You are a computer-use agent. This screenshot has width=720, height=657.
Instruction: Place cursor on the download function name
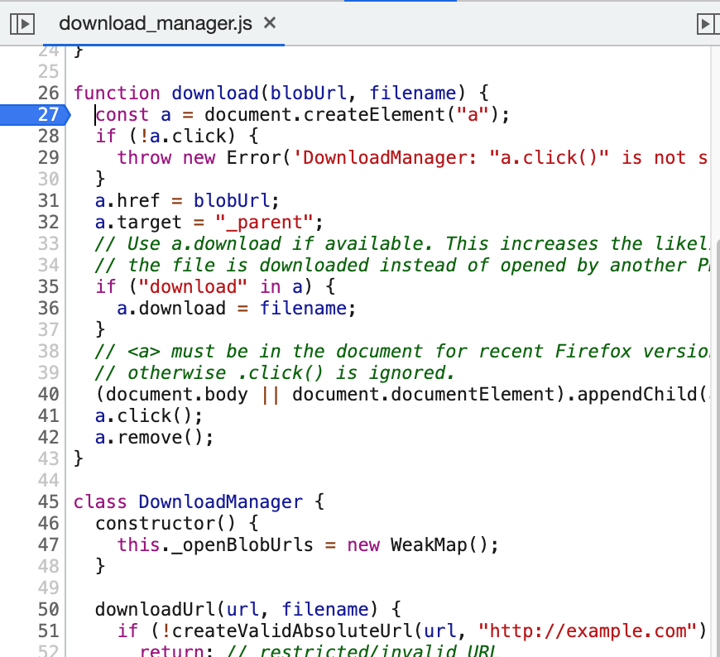pyautogui.click(x=215, y=93)
